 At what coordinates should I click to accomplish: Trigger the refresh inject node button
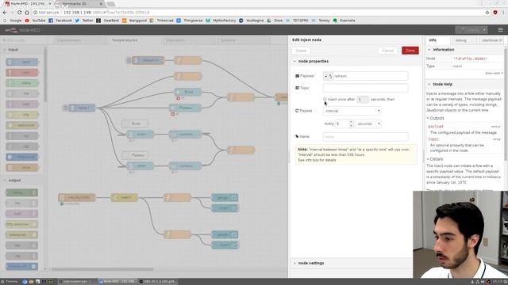pyautogui.click(x=129, y=60)
